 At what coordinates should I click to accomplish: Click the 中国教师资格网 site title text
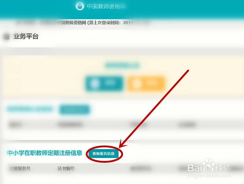click(x=106, y=6)
